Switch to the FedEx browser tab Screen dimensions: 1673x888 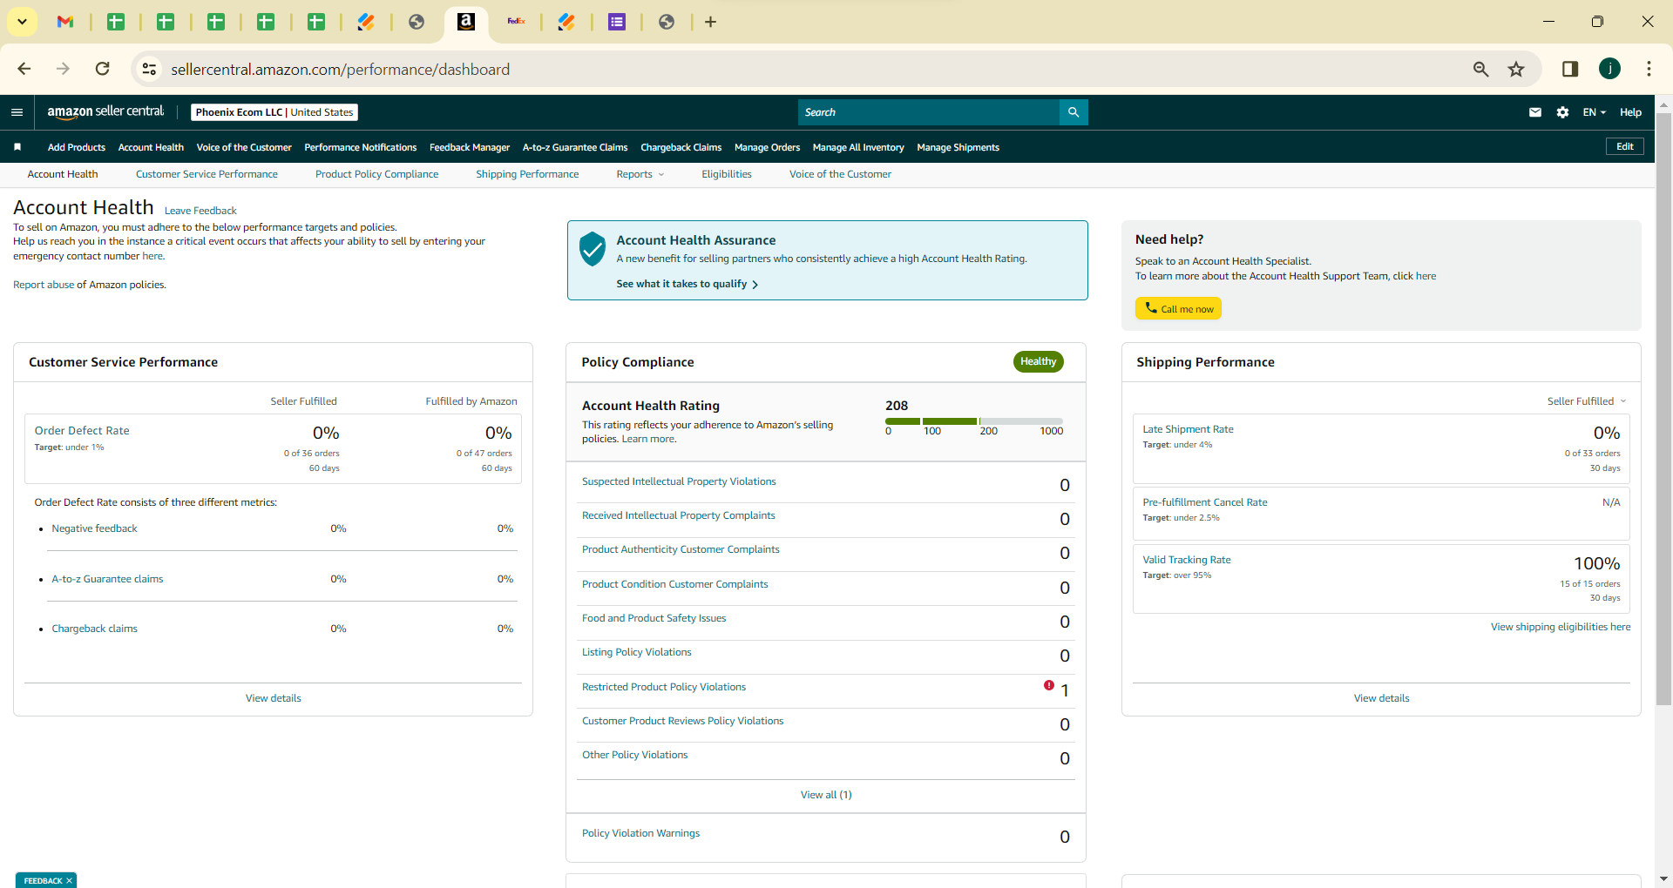517,22
